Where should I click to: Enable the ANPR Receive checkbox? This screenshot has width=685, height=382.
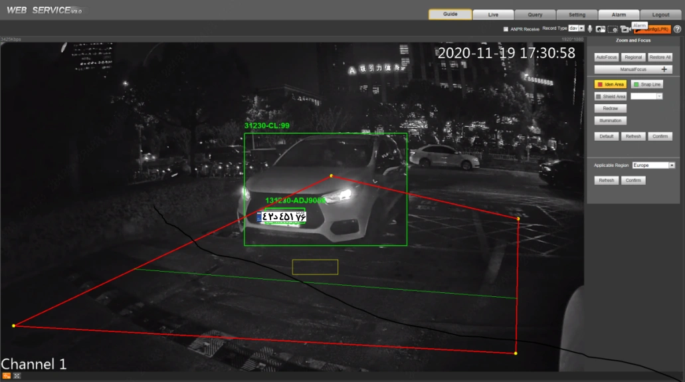point(506,29)
